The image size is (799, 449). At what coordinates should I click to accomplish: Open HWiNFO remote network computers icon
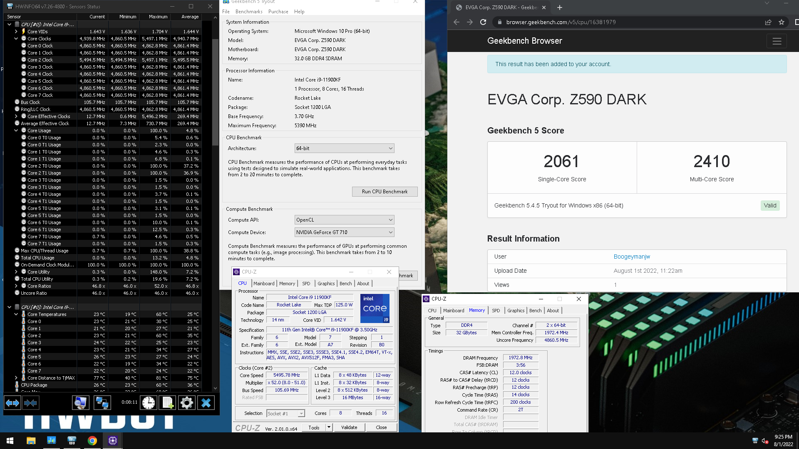click(x=102, y=402)
